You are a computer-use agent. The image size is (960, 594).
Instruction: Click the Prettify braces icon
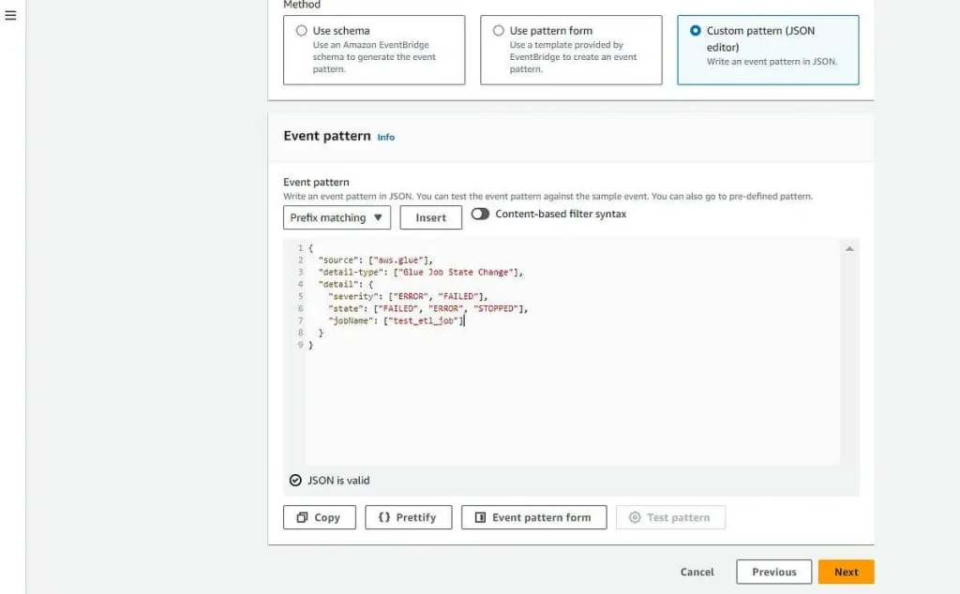click(x=383, y=517)
